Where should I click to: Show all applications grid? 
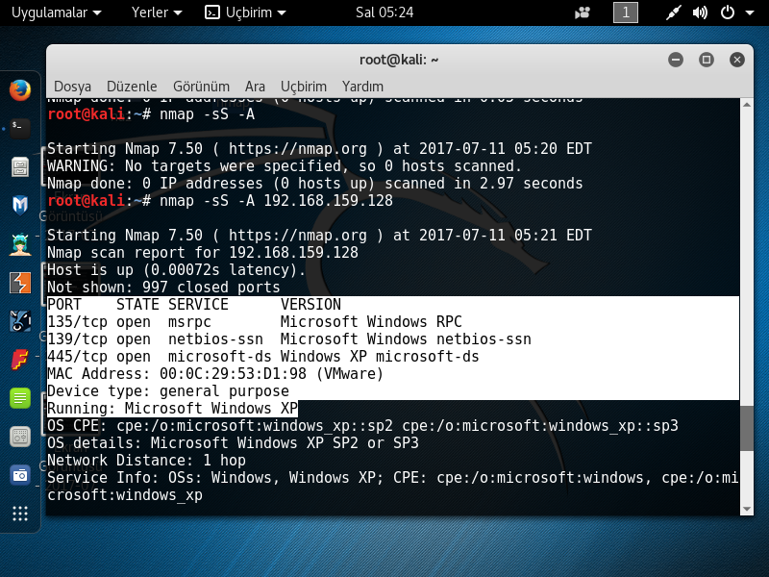pyautogui.click(x=19, y=514)
